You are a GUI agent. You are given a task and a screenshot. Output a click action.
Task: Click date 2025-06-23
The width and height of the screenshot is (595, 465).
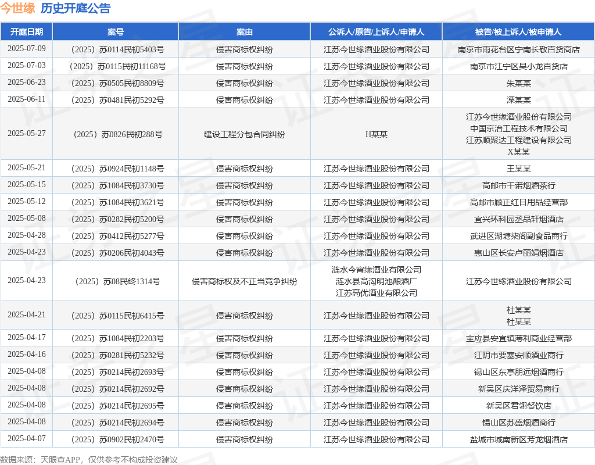[x=27, y=82]
